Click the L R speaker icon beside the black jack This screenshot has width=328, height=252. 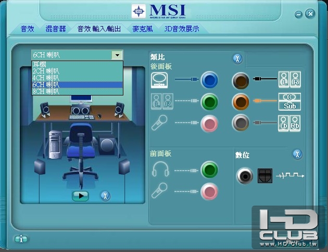[289, 79]
